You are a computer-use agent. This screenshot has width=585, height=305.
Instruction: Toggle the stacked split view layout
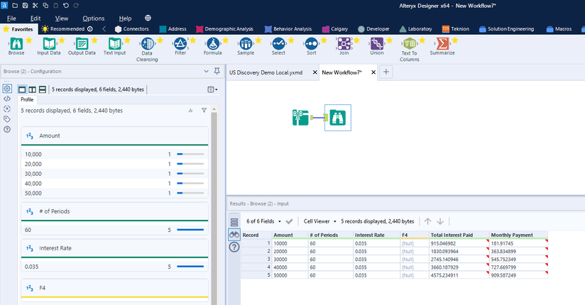tap(43, 89)
